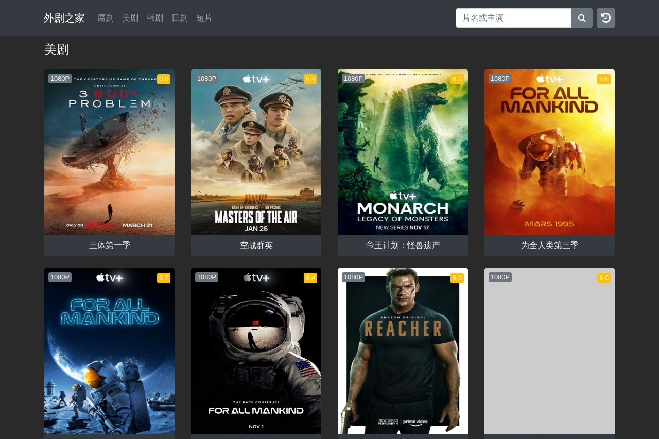Open blue neon For All Mankind poster

(x=109, y=351)
